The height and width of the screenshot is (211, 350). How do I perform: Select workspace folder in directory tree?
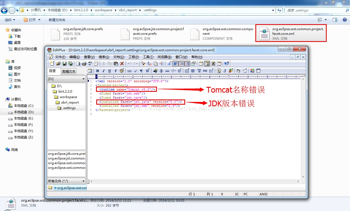pos(68,97)
